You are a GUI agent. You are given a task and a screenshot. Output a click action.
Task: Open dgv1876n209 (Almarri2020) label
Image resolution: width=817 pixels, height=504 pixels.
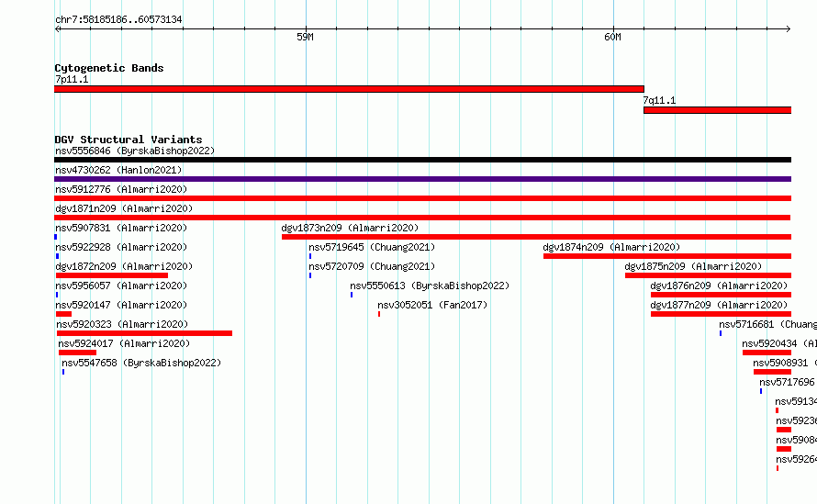pyautogui.click(x=719, y=286)
